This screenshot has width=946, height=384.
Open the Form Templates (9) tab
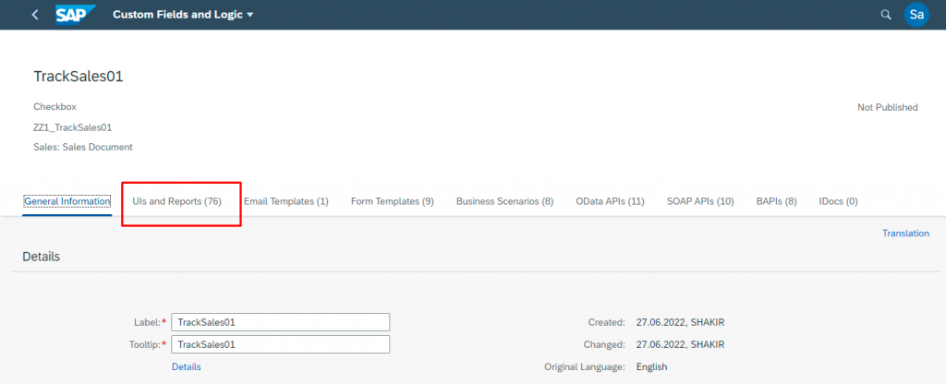click(392, 201)
